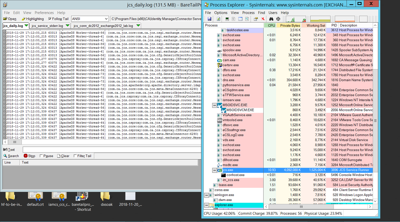Sort by the PID column header
Viewport: 400px width, 222px height.
tap(332, 25)
